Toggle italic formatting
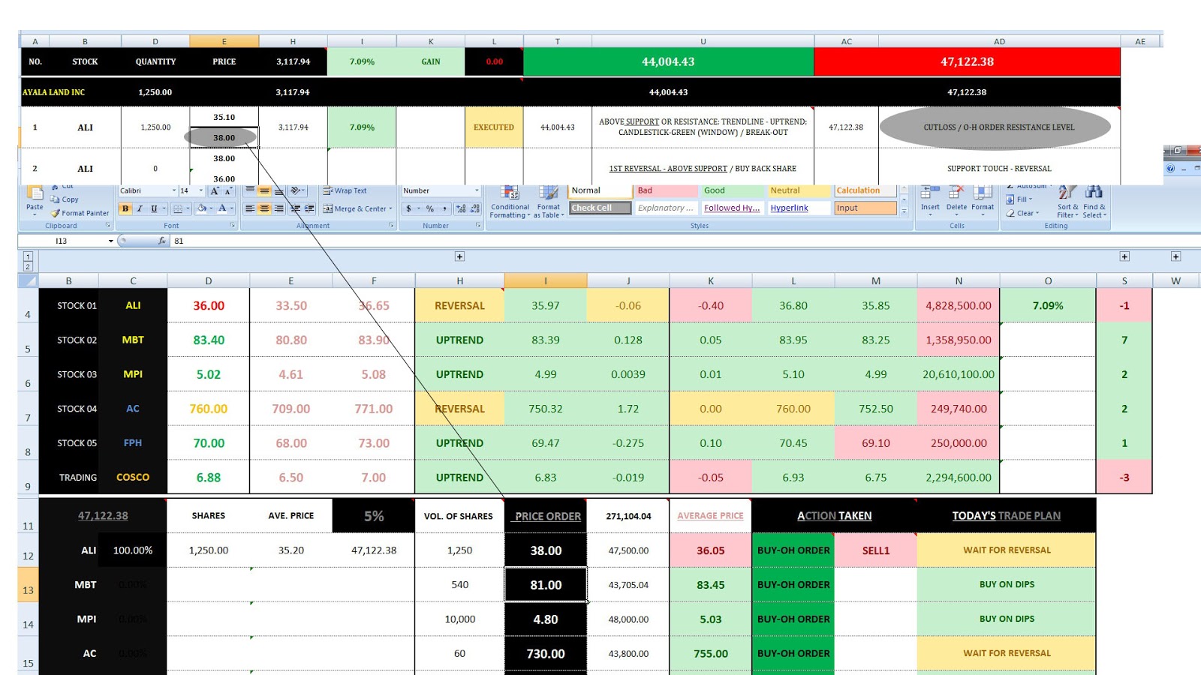1201x675 pixels. point(138,208)
